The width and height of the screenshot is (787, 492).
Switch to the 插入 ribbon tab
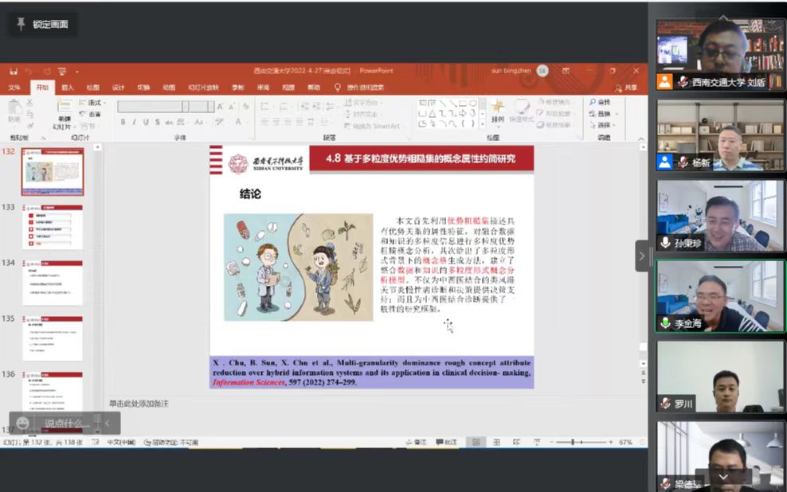tap(68, 88)
